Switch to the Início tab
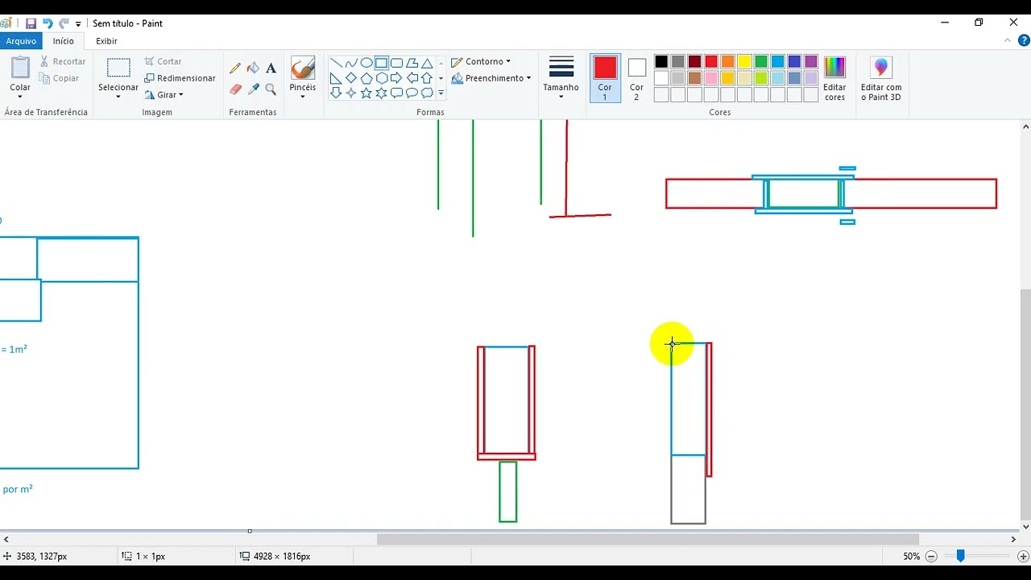The image size is (1031, 580). [64, 41]
